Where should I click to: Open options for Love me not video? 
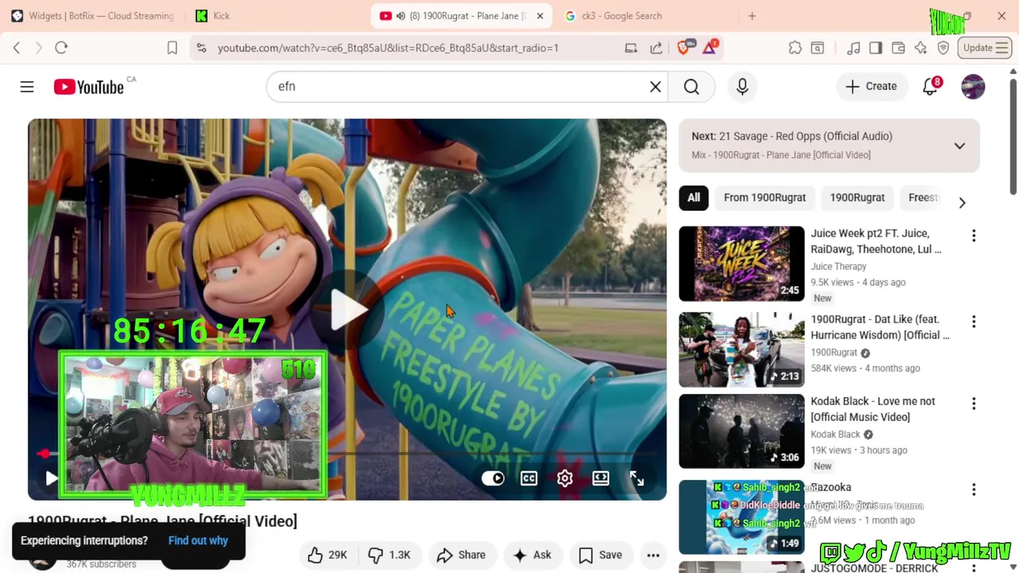[974, 403]
